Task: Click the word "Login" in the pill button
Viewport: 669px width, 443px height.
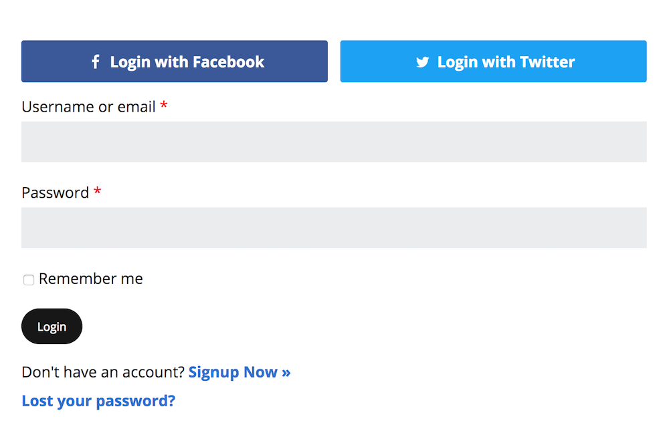Action: (52, 327)
